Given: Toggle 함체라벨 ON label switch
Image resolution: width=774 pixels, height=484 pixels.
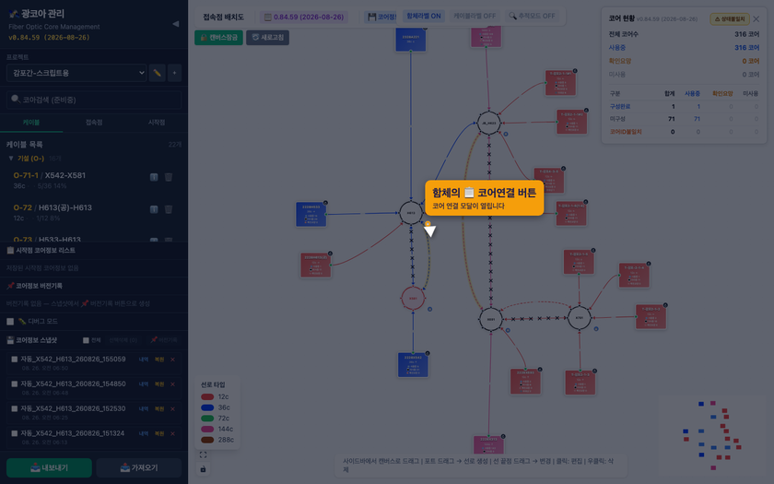Looking at the screenshot, I should click(x=424, y=17).
